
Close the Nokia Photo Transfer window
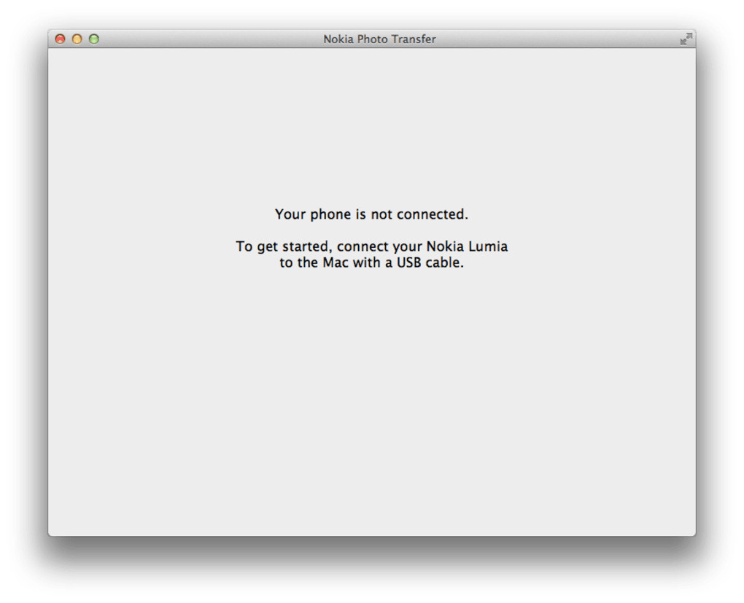[x=61, y=39]
